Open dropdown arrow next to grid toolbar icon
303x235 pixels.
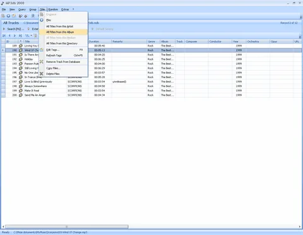point(31,36)
